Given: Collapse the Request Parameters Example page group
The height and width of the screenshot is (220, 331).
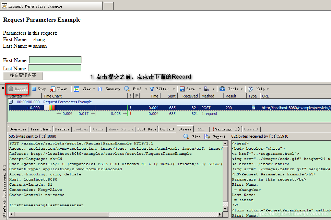Looking at the screenshot, I should click(x=11, y=102).
